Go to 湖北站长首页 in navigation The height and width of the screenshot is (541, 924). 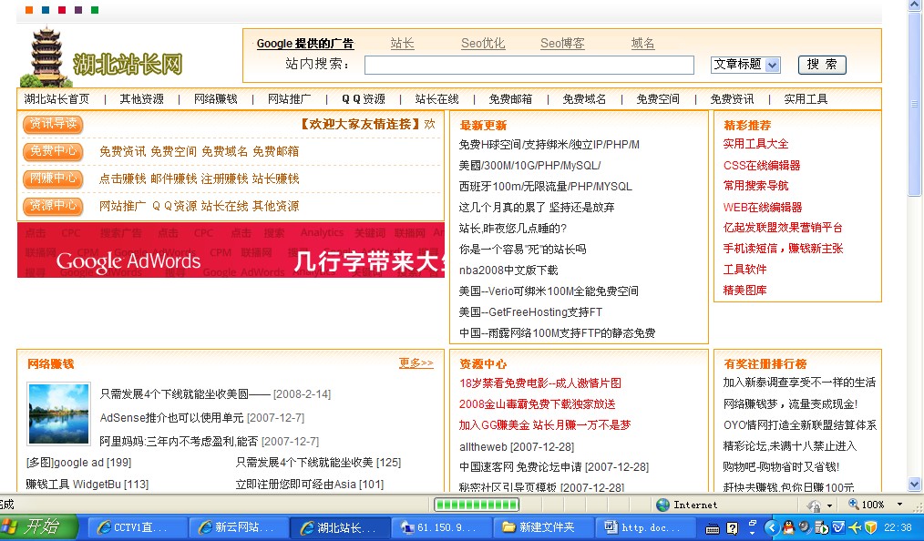click(57, 99)
